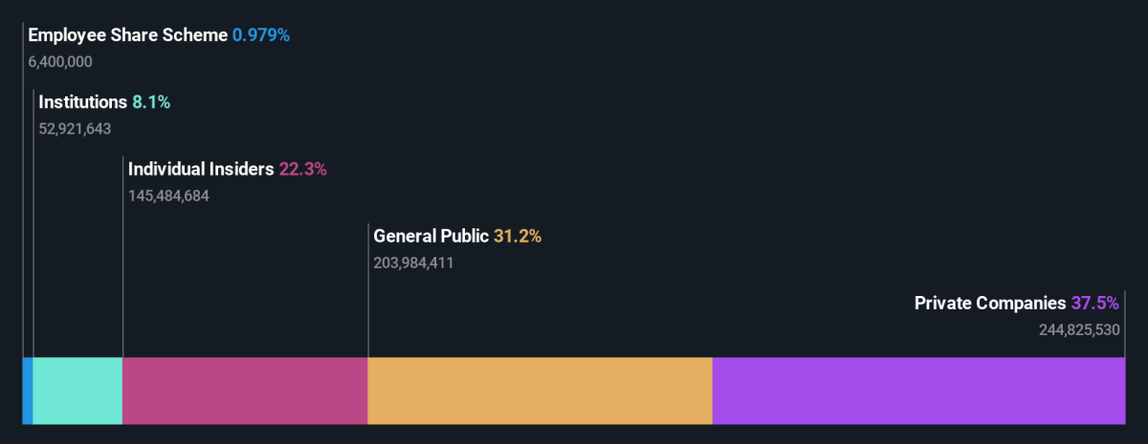Click the 52,921,643 share count

coord(75,129)
